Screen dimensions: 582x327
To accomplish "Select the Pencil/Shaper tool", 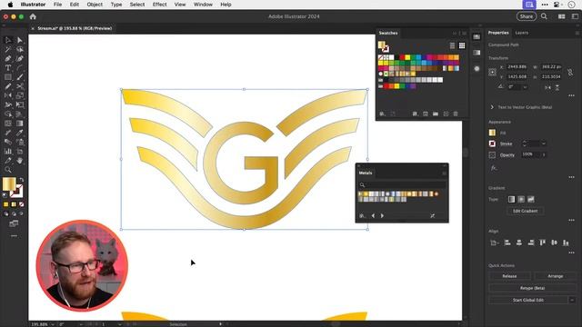I will [8, 86].
